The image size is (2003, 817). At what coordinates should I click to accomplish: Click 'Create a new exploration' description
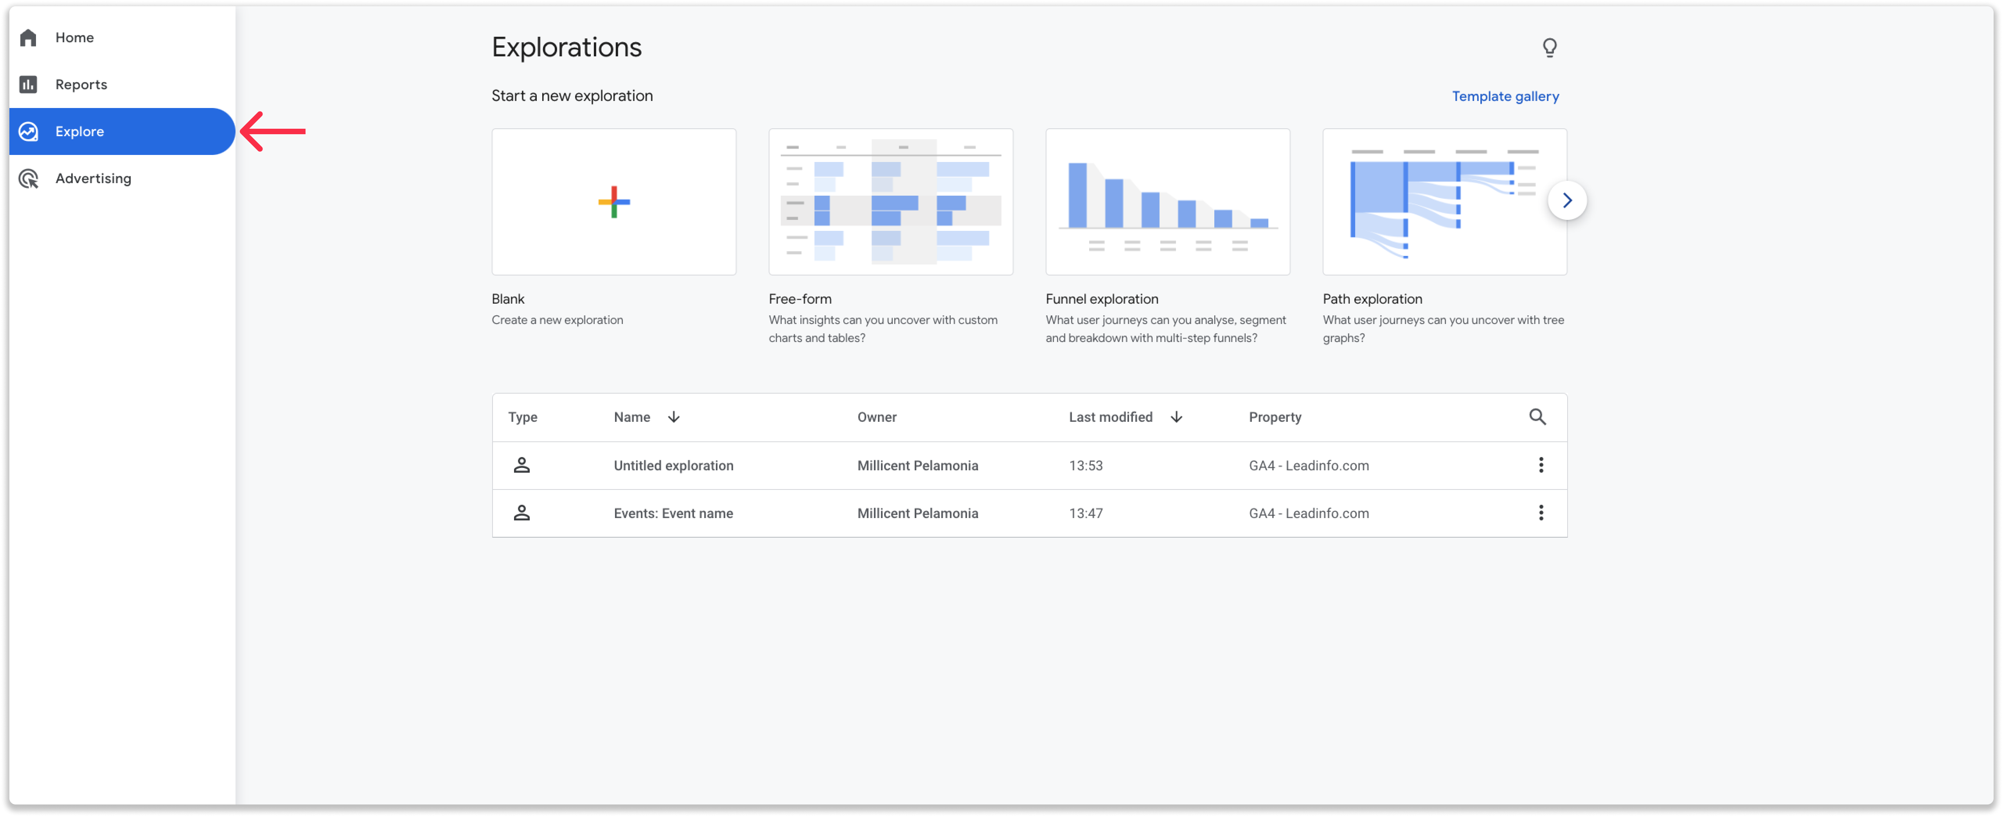[x=557, y=320]
